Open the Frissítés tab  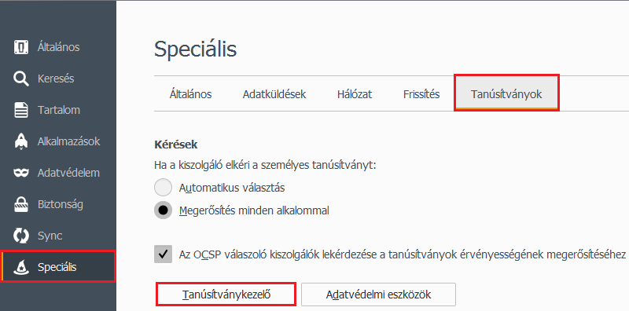click(x=421, y=94)
